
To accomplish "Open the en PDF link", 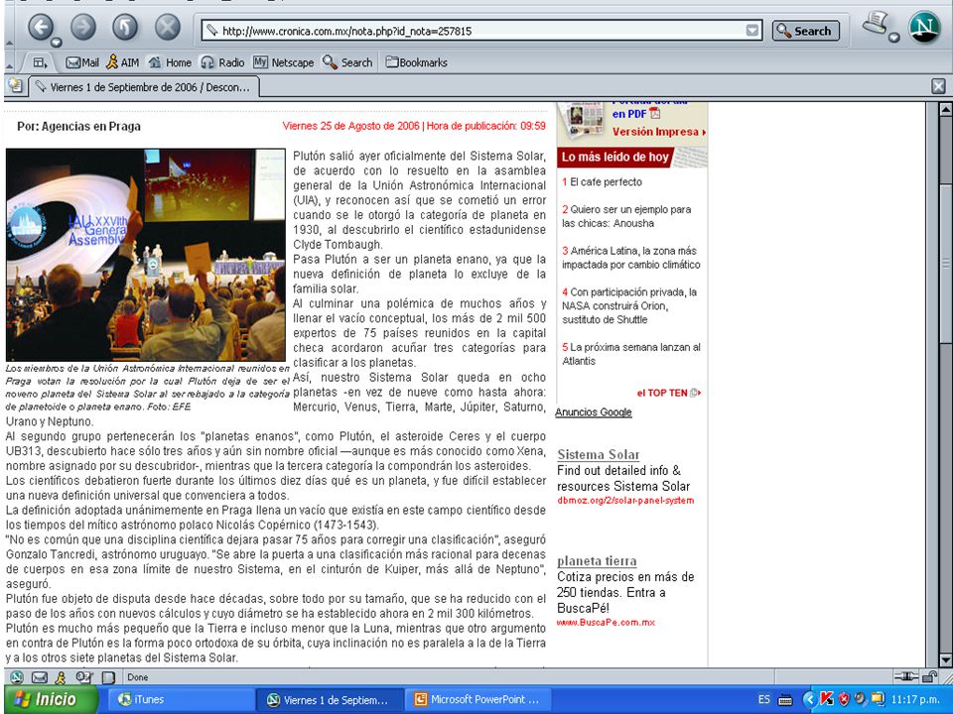I will pos(635,113).
